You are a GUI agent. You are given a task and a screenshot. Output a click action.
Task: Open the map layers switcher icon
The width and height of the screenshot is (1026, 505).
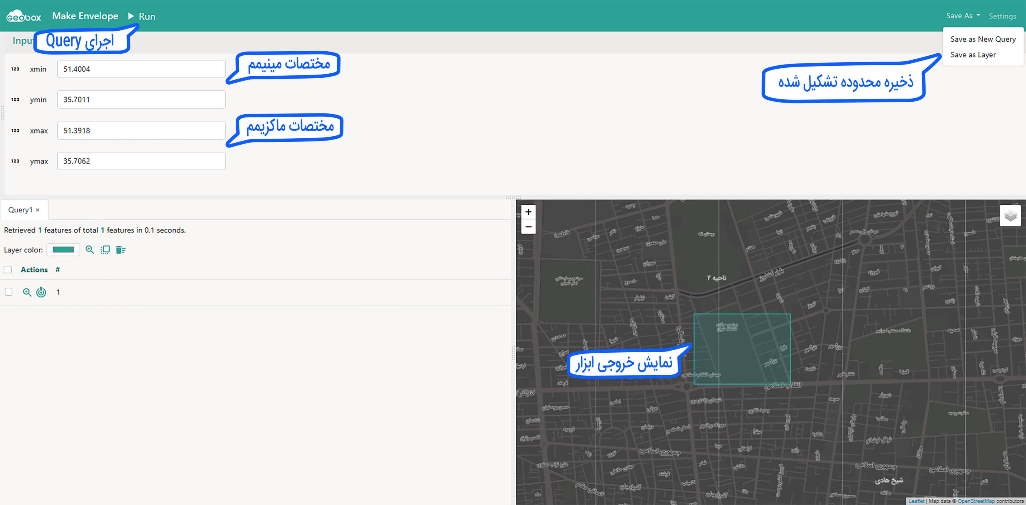coord(1010,216)
